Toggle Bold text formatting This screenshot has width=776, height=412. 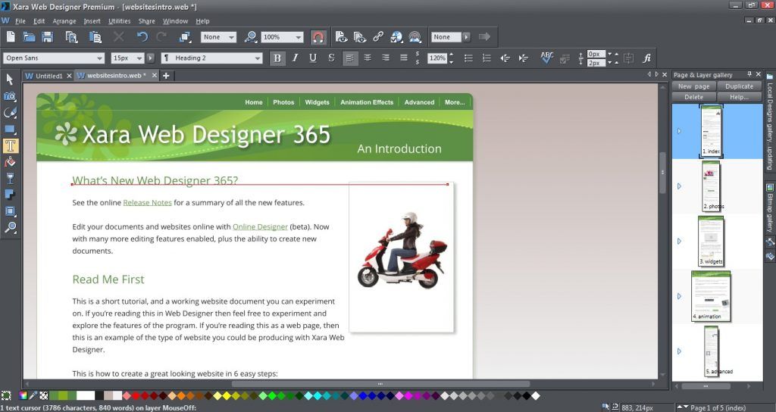277,58
